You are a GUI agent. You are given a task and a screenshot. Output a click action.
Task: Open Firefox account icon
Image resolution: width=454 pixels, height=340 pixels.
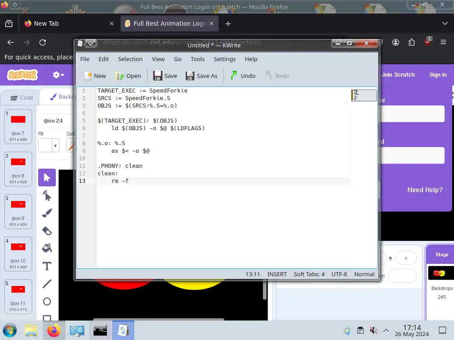[x=395, y=42]
